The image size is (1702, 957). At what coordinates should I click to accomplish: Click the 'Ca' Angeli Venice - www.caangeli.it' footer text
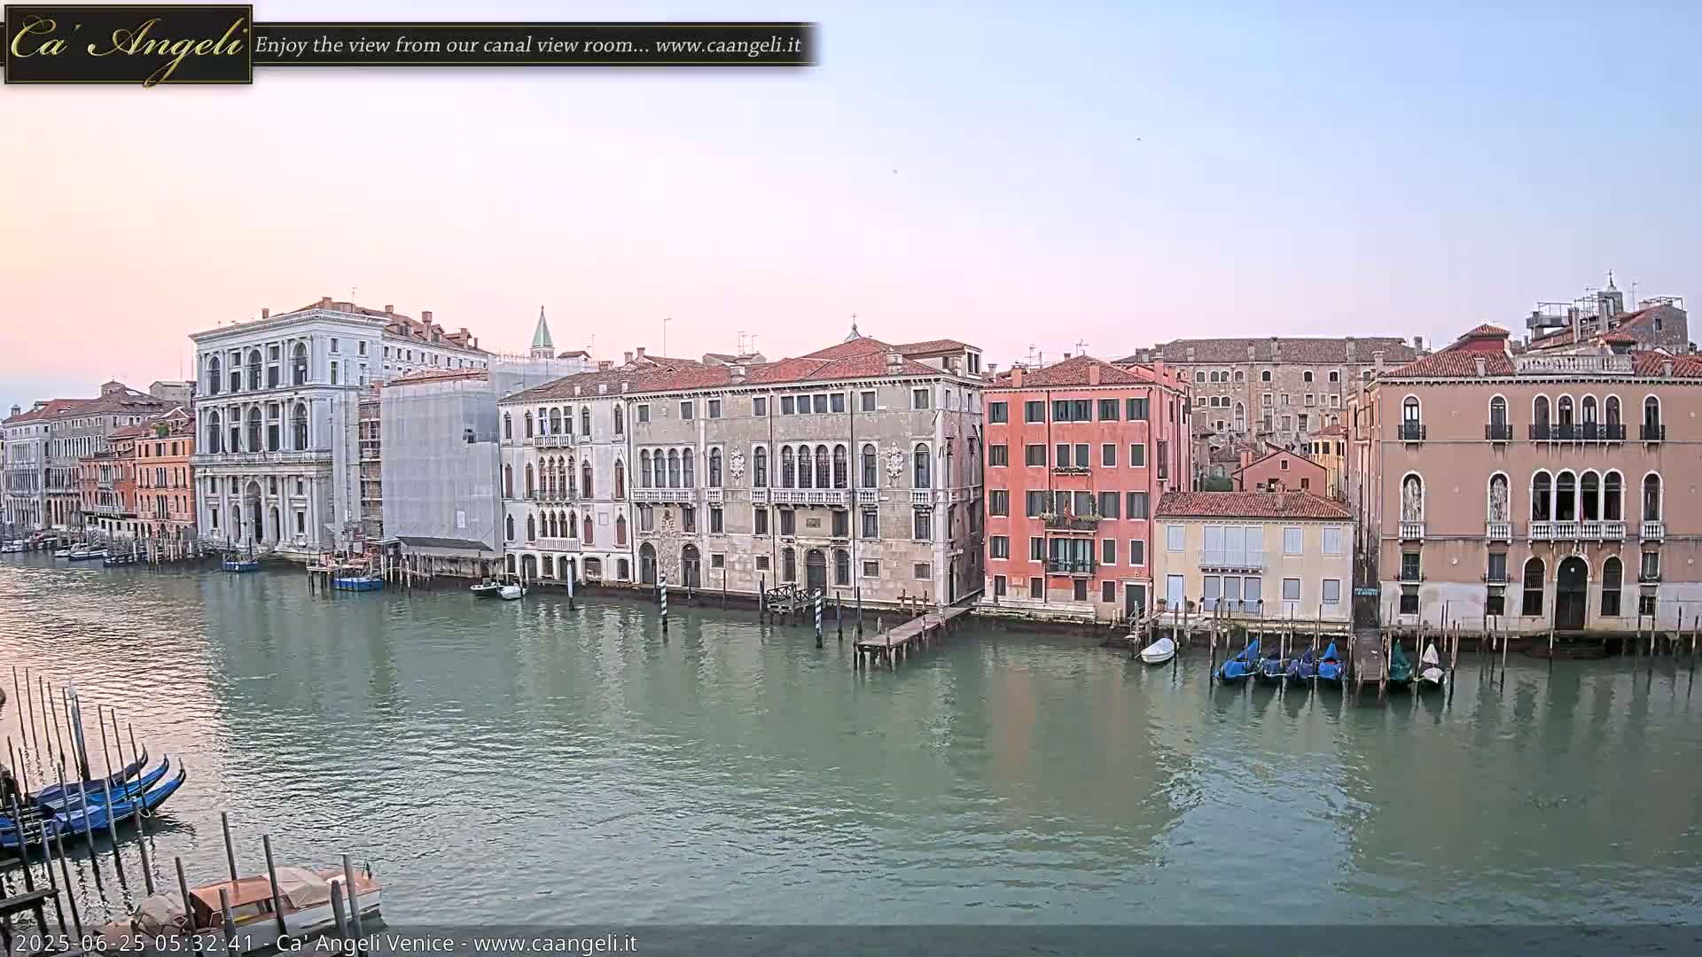point(457,943)
